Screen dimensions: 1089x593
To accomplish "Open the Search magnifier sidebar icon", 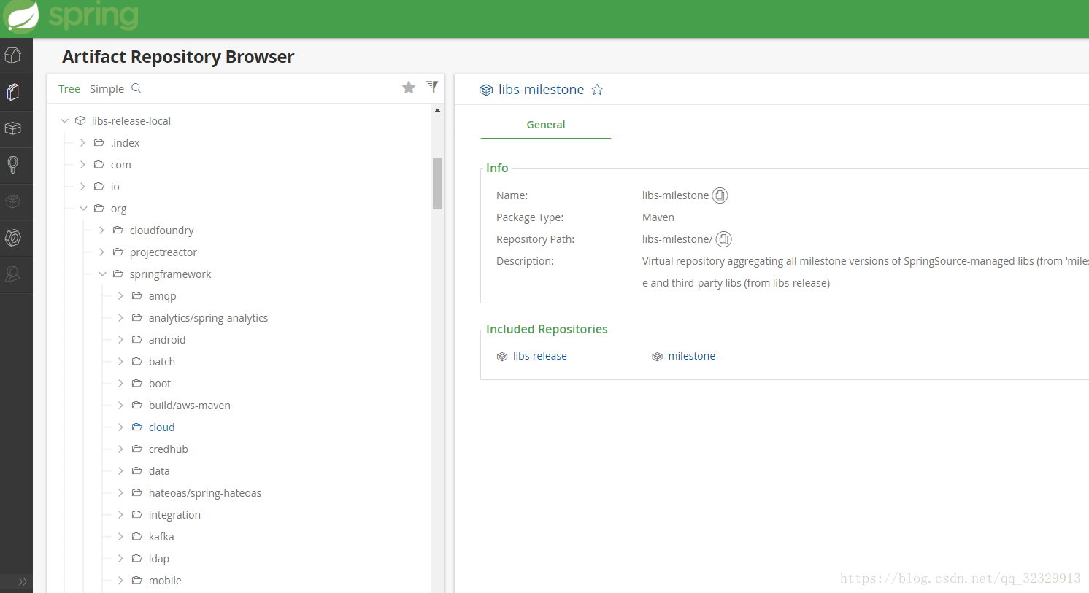I will [x=13, y=165].
